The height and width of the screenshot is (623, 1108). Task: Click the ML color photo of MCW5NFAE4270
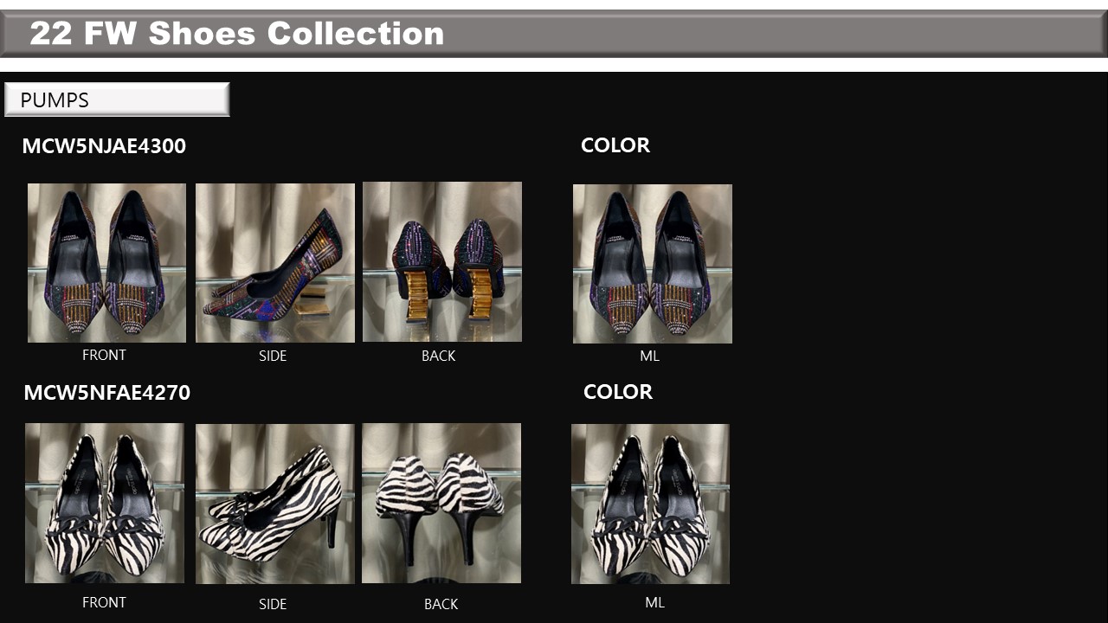(x=650, y=504)
